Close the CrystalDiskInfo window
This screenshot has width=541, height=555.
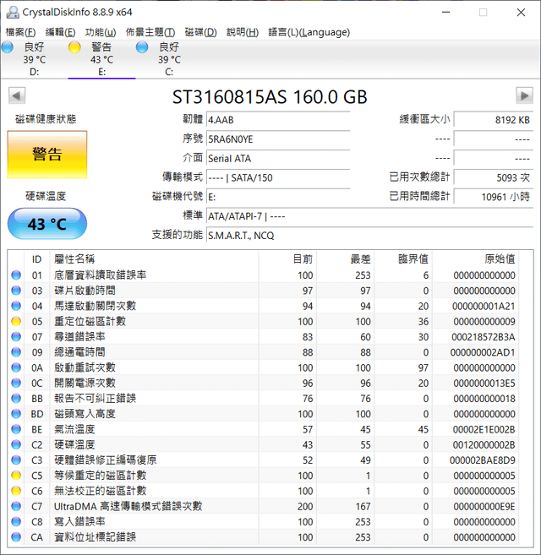[521, 13]
